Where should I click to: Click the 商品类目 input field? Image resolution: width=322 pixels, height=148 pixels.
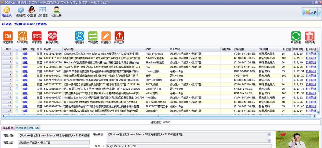[54, 143]
